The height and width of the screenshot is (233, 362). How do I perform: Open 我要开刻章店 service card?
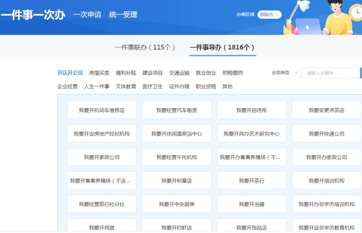[x=177, y=180]
